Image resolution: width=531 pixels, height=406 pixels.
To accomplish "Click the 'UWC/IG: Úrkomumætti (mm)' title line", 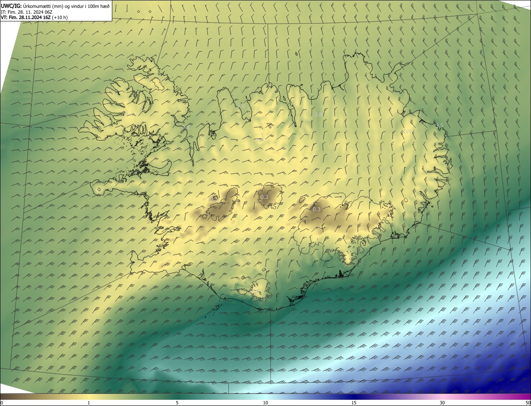I will click(55, 6).
